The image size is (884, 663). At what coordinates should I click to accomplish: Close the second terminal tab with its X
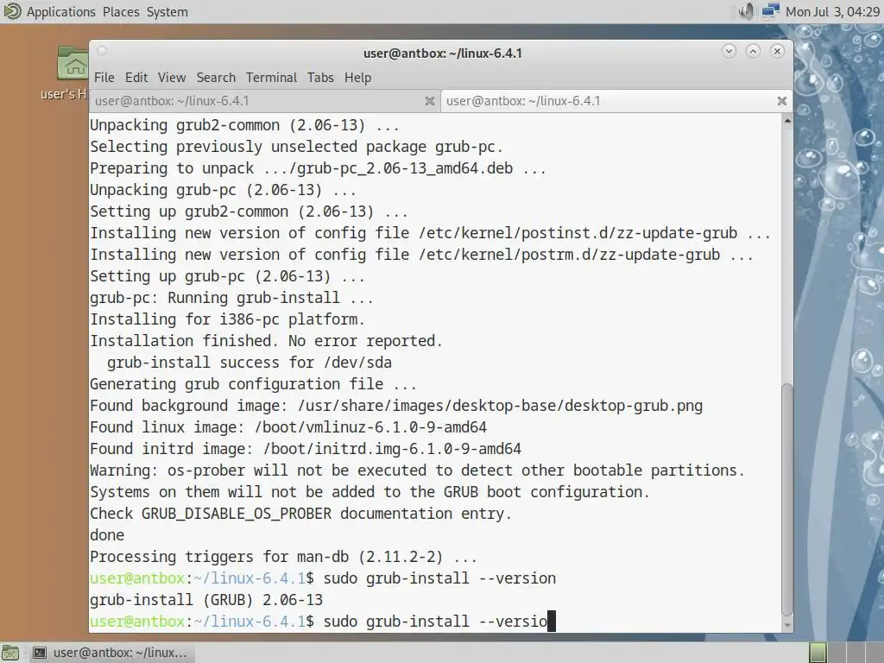point(782,101)
